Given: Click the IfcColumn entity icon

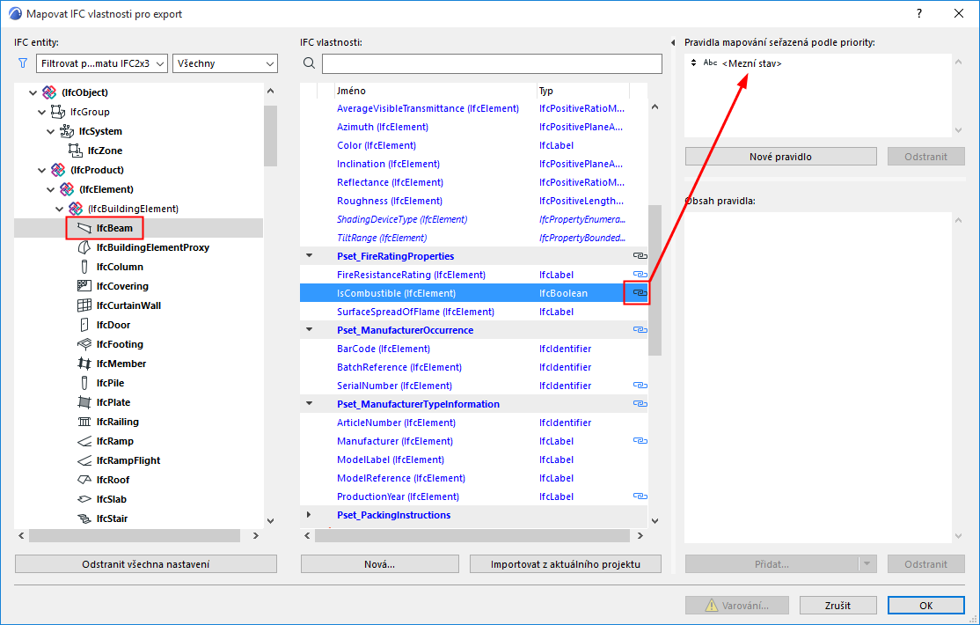Looking at the screenshot, I should click(84, 267).
